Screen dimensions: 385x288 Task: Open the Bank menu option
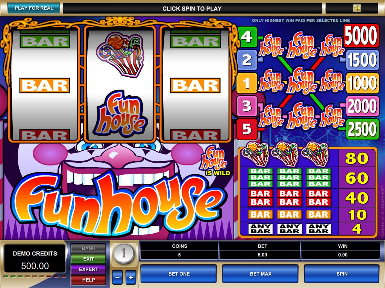[x=88, y=248]
